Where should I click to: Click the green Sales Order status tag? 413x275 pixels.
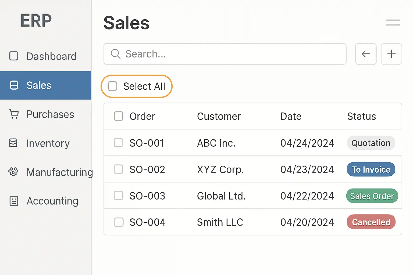[x=372, y=196]
